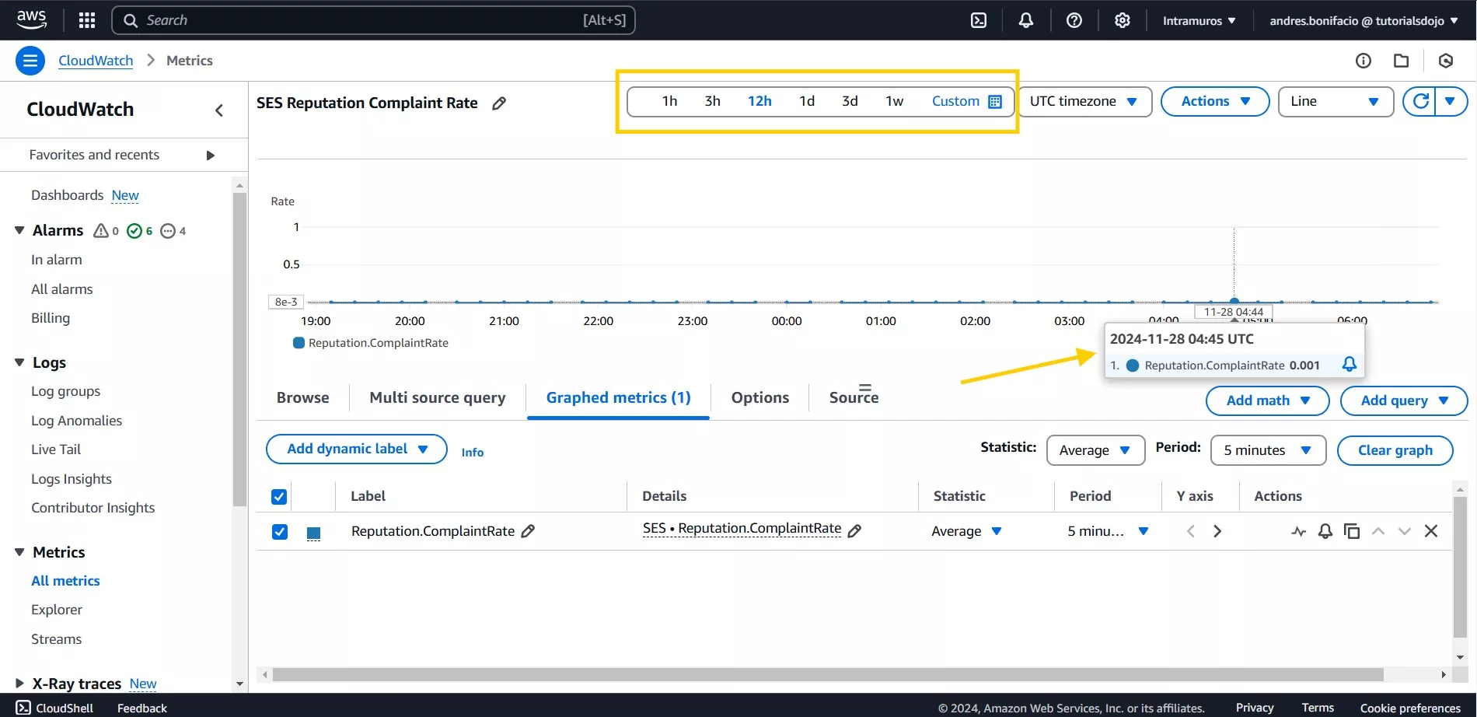
Task: Open the folder icon near the breadcrumb
Action: tap(1401, 61)
